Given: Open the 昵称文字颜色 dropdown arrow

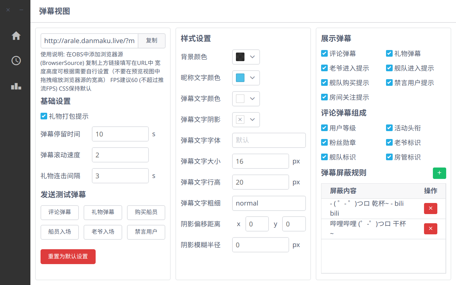Looking at the screenshot, I should [x=252, y=78].
